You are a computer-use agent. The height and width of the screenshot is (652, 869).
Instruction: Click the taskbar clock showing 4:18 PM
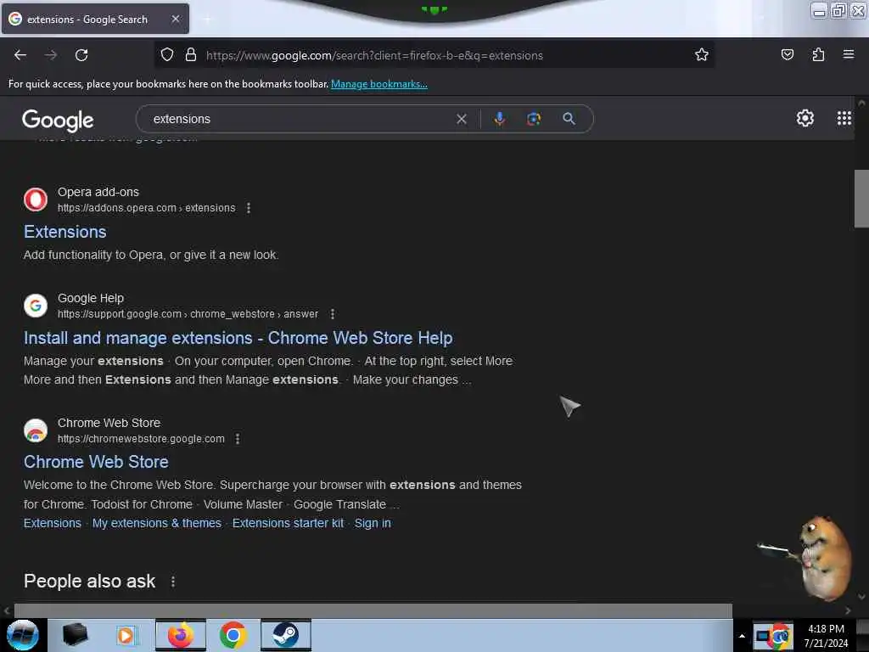[826, 636]
